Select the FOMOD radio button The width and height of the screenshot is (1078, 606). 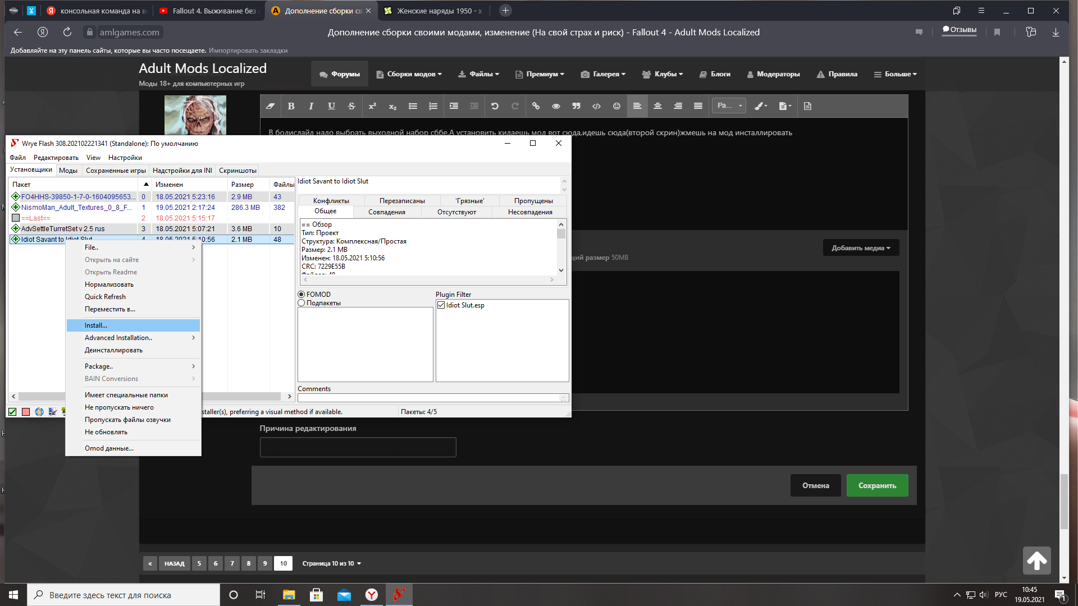point(302,295)
